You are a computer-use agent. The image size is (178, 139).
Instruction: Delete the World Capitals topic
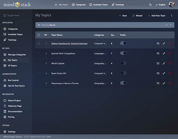pyautogui.click(x=170, y=64)
